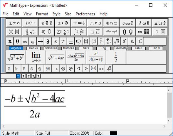
Task: Click the horizontal scrollbar right arrow
Action: (x=164, y=126)
